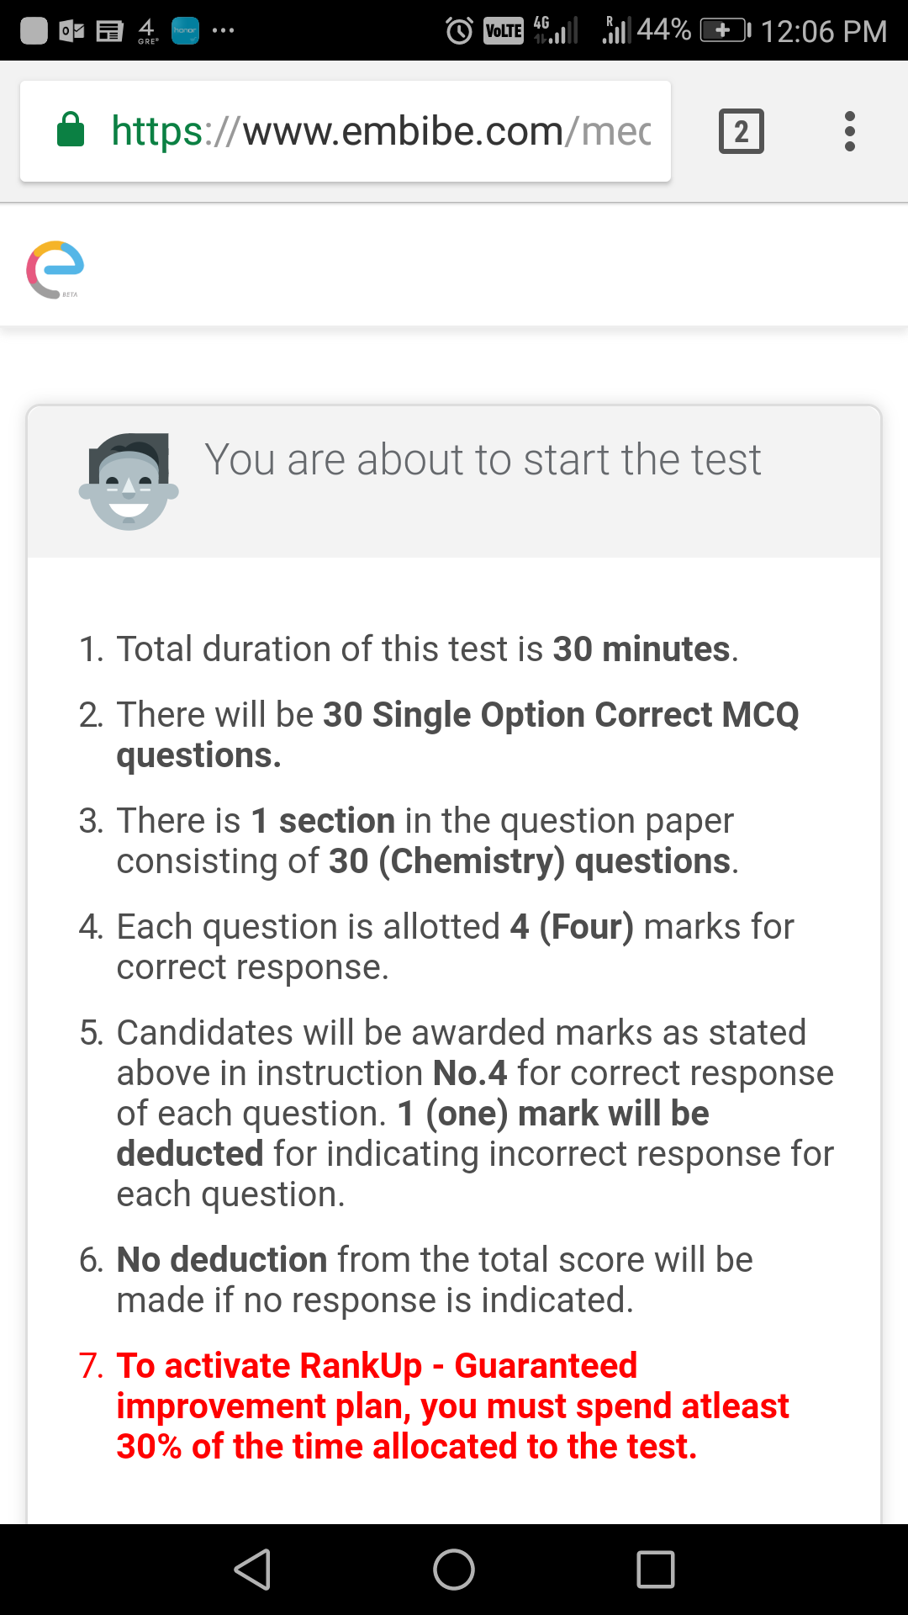Viewport: 908px width, 1615px height.
Task: Tap the green padlock security icon
Action: click(71, 130)
